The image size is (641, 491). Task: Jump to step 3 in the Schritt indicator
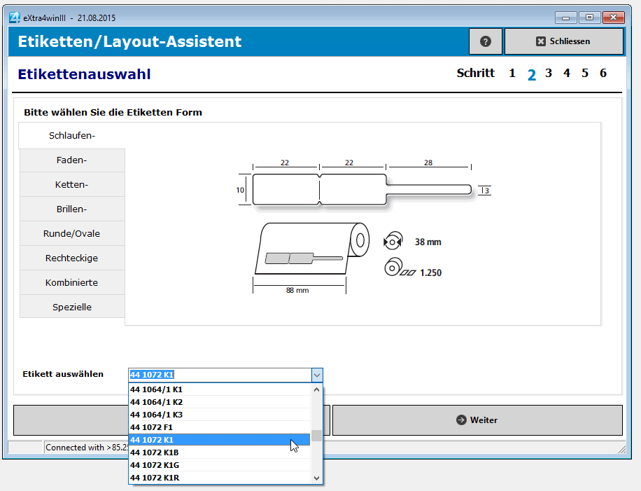[x=549, y=74]
